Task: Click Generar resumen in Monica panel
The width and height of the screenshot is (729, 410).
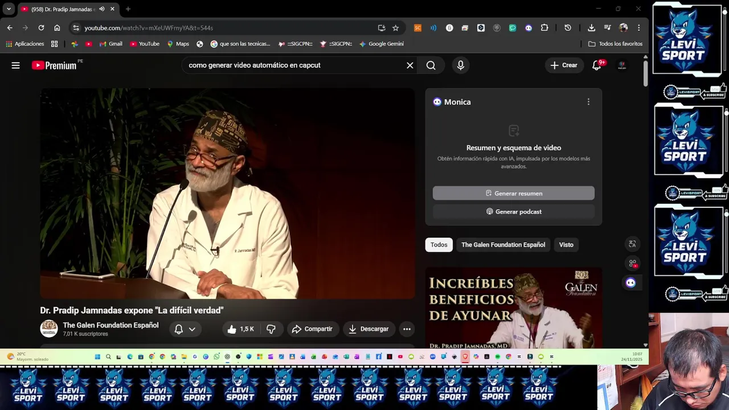Action: point(514,194)
